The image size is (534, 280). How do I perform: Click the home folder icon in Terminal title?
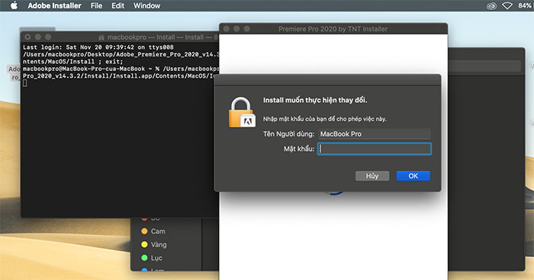point(101,37)
